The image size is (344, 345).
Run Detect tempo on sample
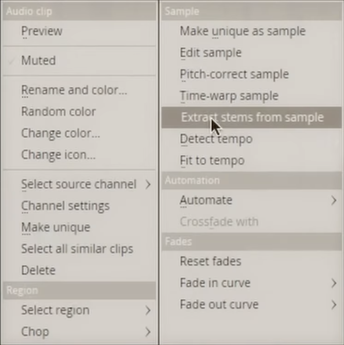coord(216,139)
